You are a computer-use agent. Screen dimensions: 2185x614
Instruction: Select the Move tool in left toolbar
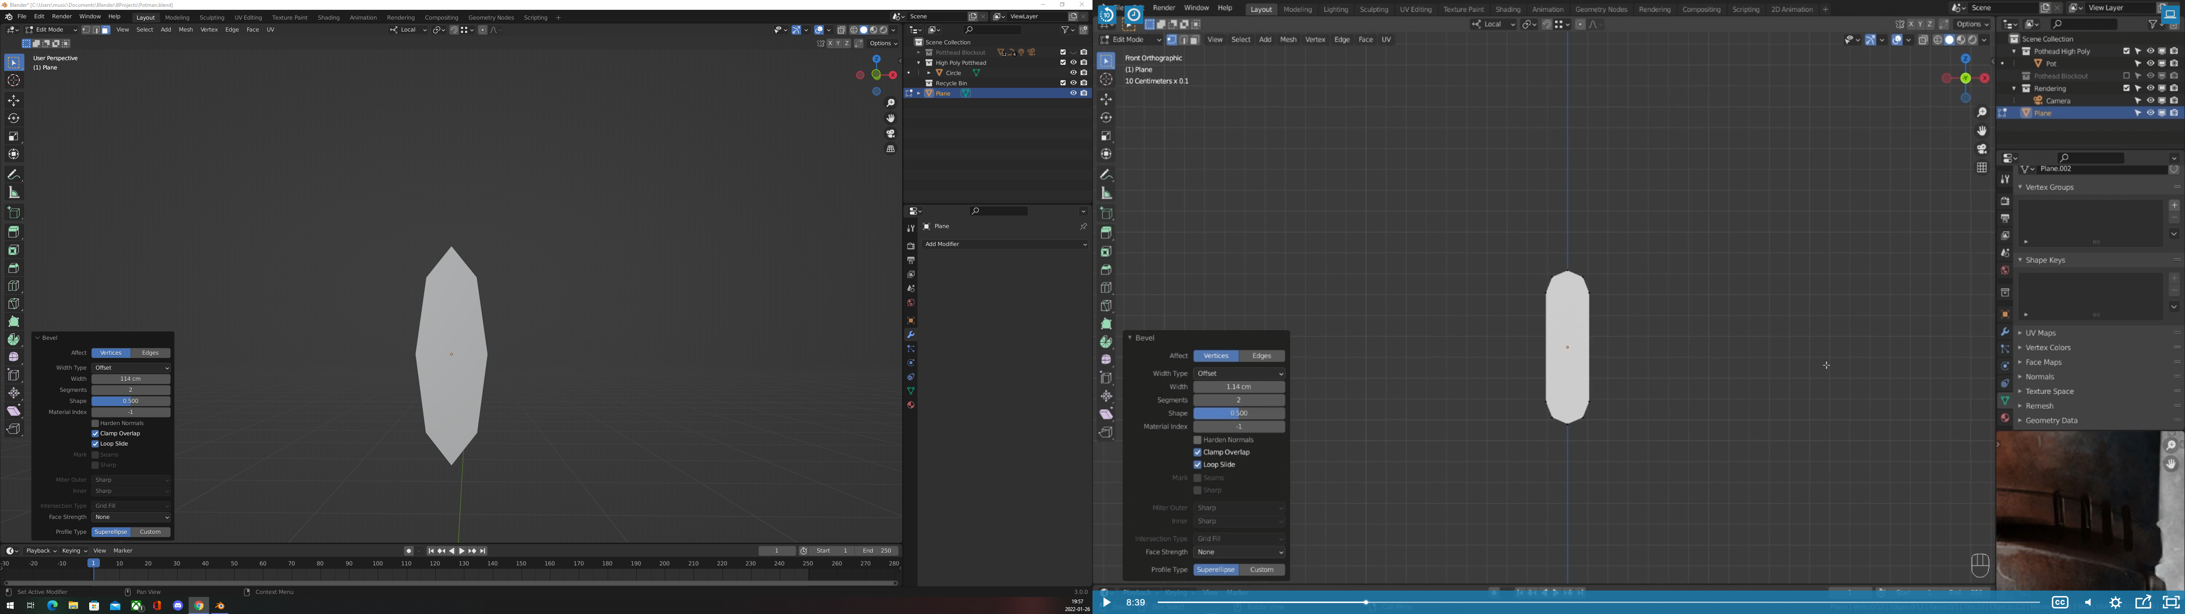pos(14,101)
